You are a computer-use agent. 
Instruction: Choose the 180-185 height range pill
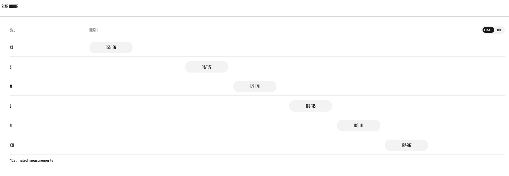pos(311,106)
